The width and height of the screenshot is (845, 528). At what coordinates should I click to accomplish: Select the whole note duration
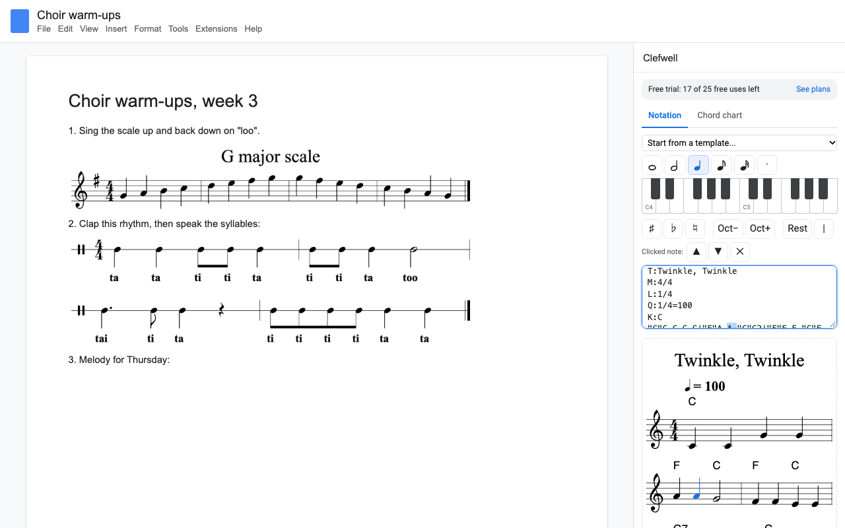[x=652, y=165]
